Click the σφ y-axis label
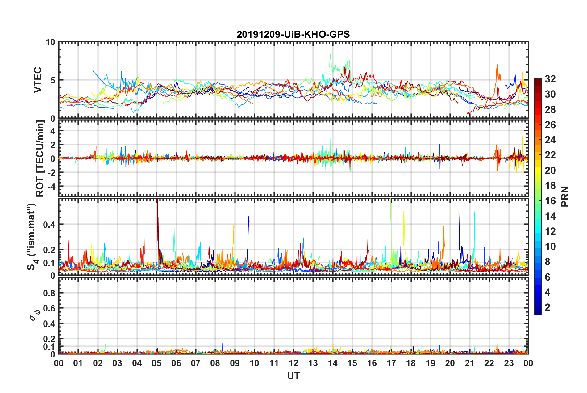 pos(35,315)
